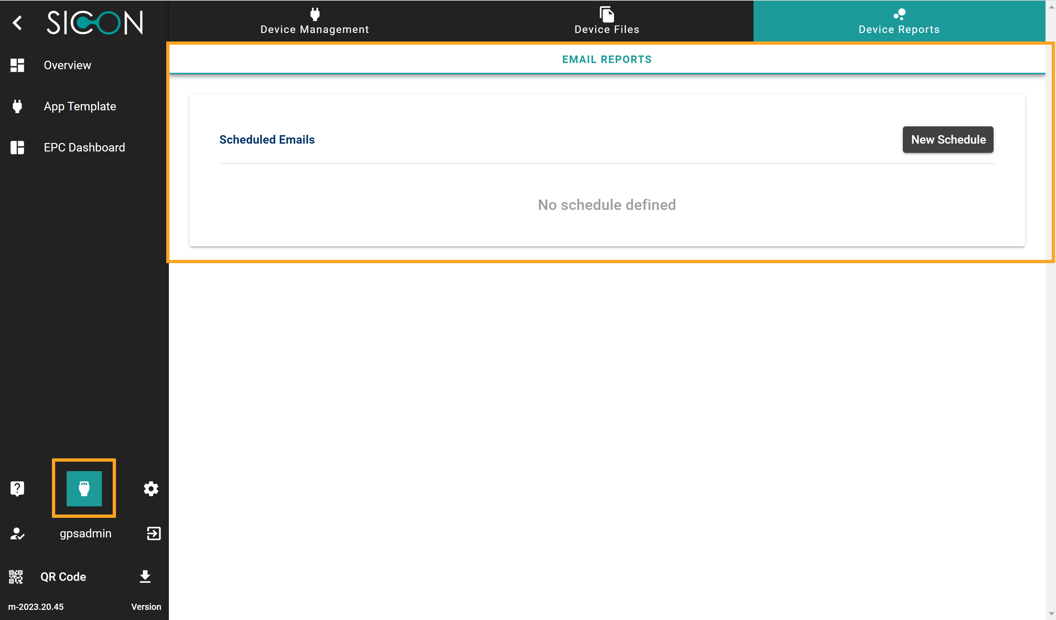Collapse sidebar with back chevron

pos(17,23)
